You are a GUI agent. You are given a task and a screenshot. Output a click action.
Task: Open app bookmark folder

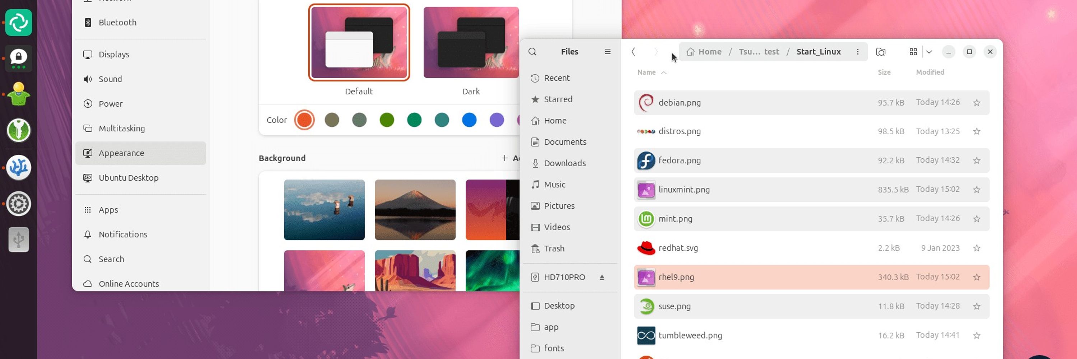[570, 327]
